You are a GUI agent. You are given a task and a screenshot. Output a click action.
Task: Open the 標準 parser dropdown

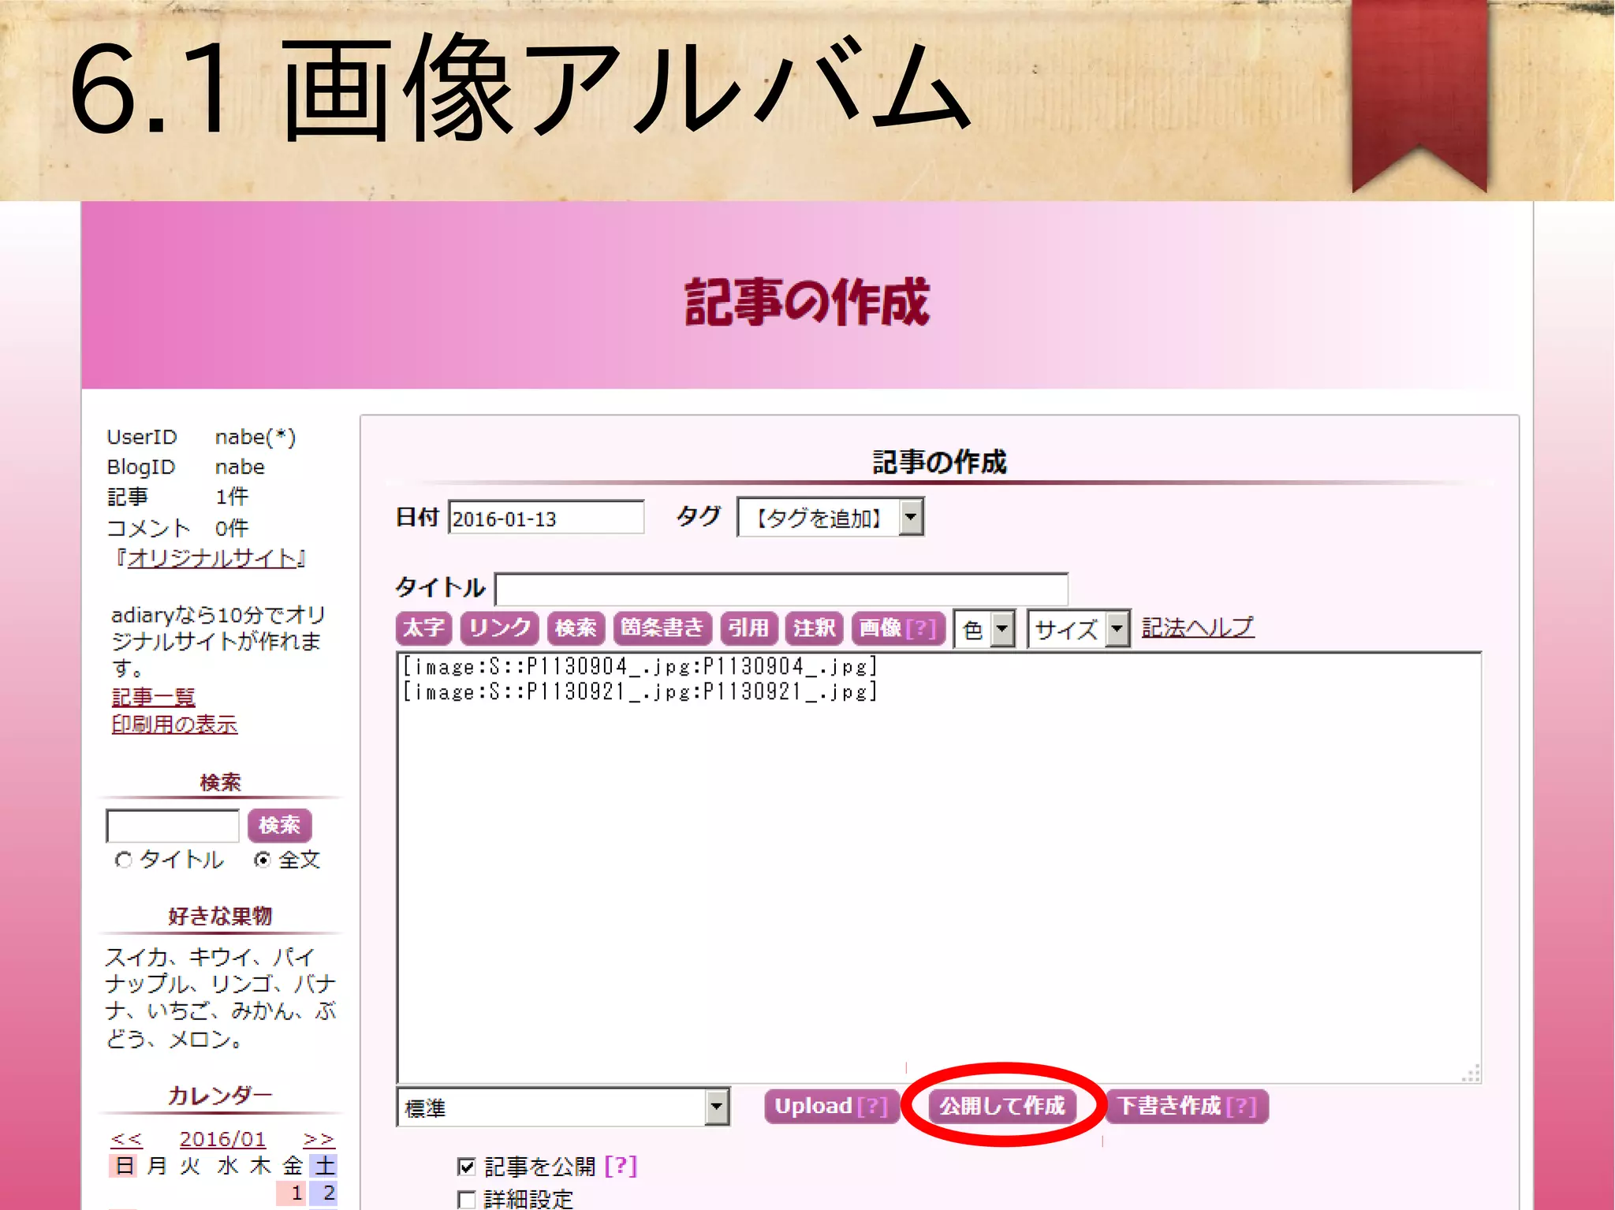click(563, 1107)
